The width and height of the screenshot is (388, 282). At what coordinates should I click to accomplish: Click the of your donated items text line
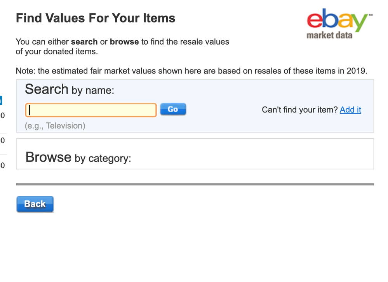(x=57, y=51)
